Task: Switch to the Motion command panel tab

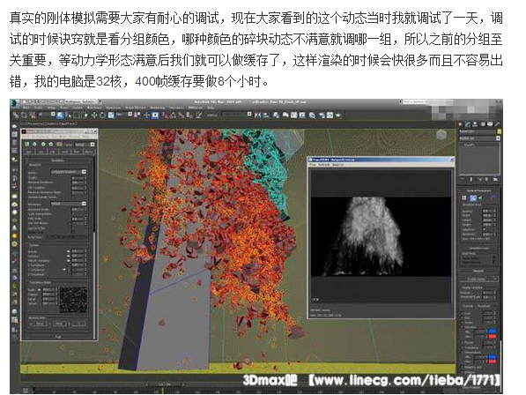Action: (x=483, y=123)
